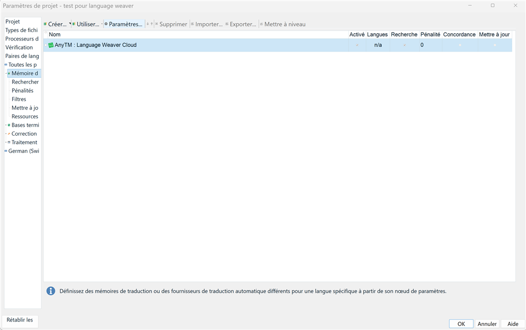Image resolution: width=526 pixels, height=330 pixels.
Task: Switch to the Vérification settings section
Action: pyautogui.click(x=21, y=47)
